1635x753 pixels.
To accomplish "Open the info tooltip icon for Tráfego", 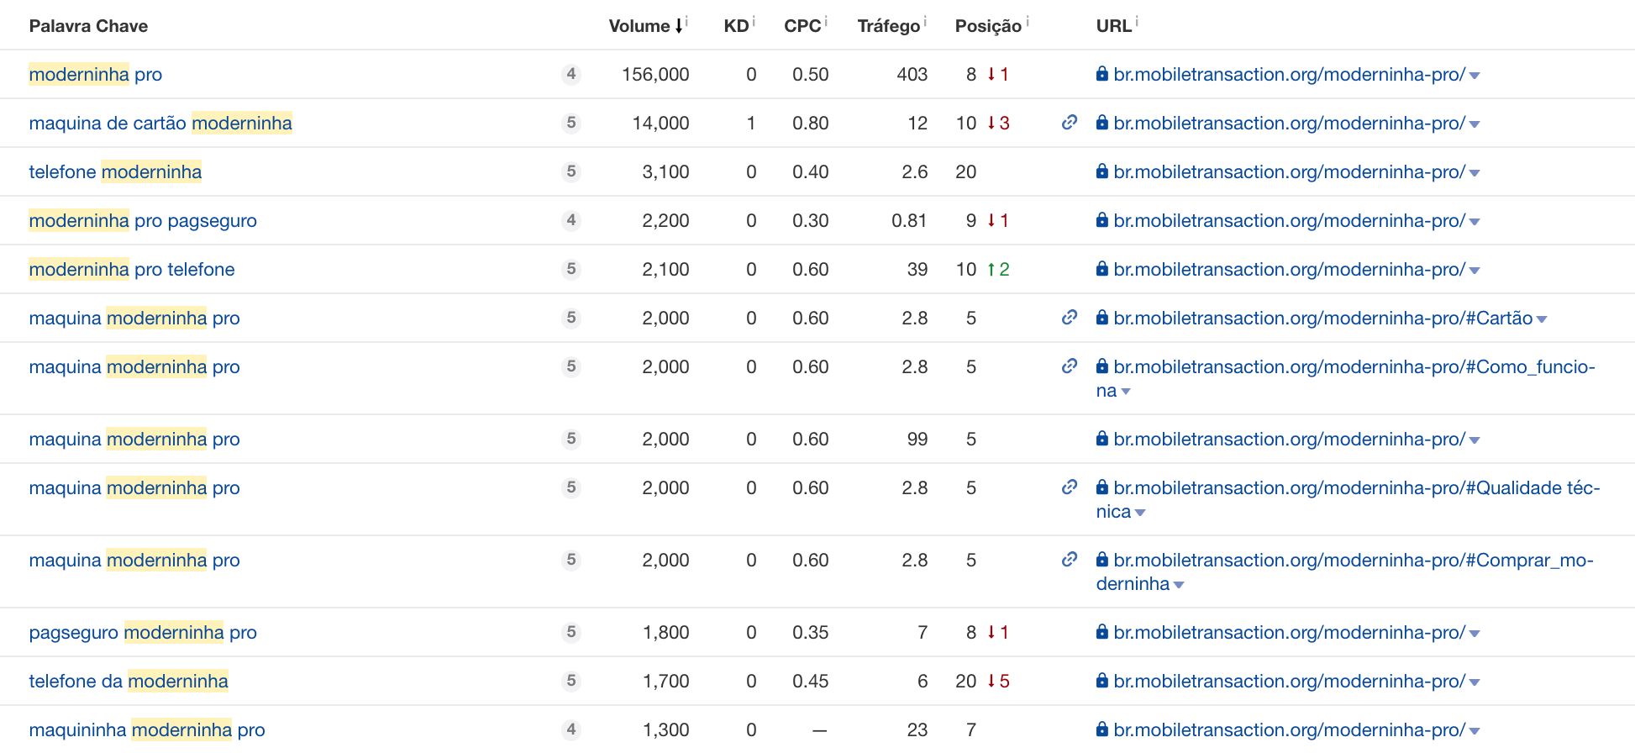I will (925, 21).
